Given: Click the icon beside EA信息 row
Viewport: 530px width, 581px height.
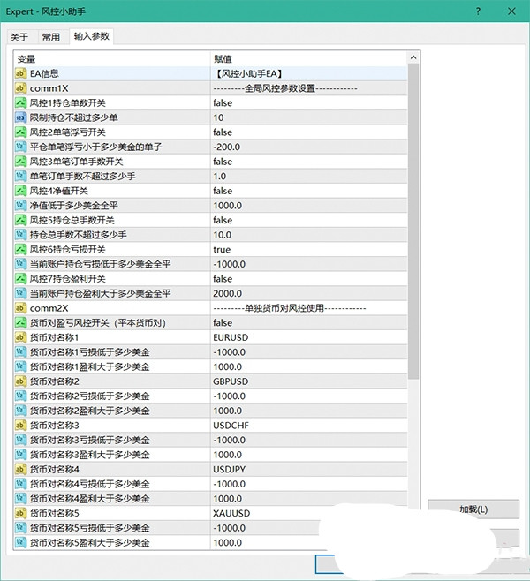Looking at the screenshot, I should [21, 74].
